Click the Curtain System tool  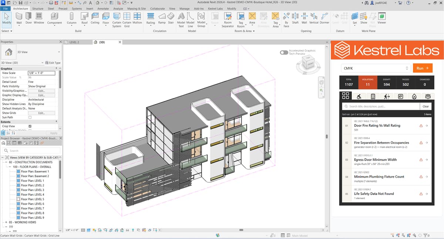tap(117, 20)
